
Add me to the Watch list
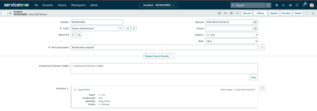(x=80, y=35)
